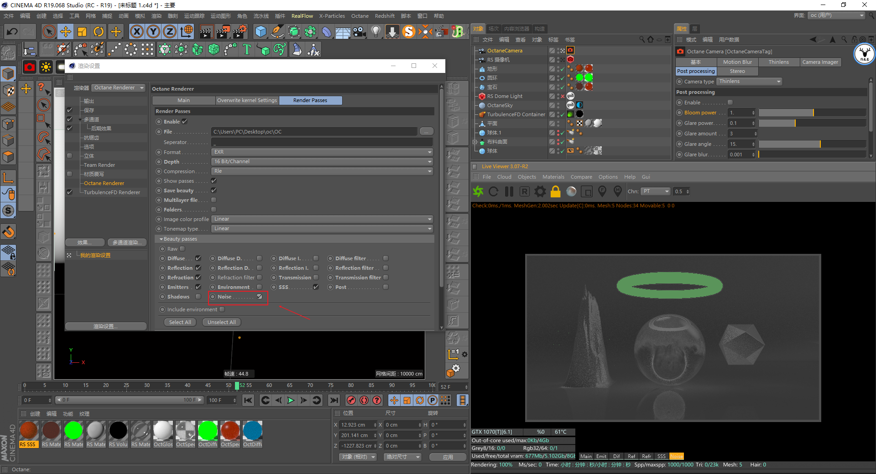876x474 pixels.
Task: Add a Cube primitive object
Action: point(261,31)
